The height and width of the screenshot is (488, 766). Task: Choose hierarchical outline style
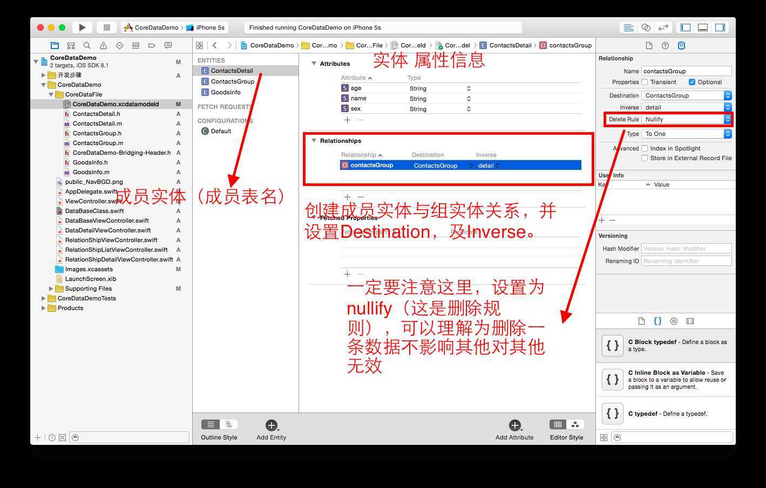coord(229,424)
